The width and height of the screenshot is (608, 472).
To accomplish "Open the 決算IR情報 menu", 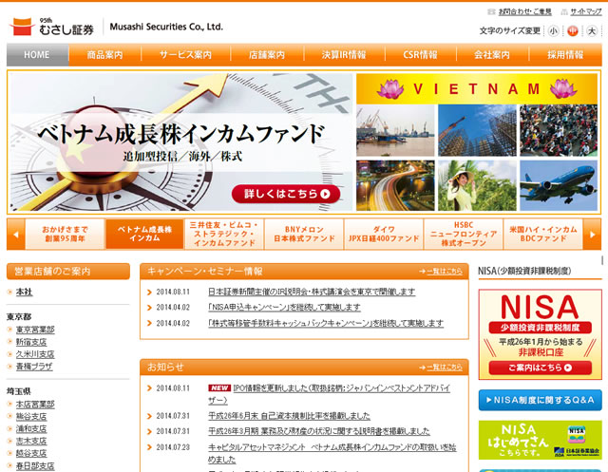I will (344, 55).
